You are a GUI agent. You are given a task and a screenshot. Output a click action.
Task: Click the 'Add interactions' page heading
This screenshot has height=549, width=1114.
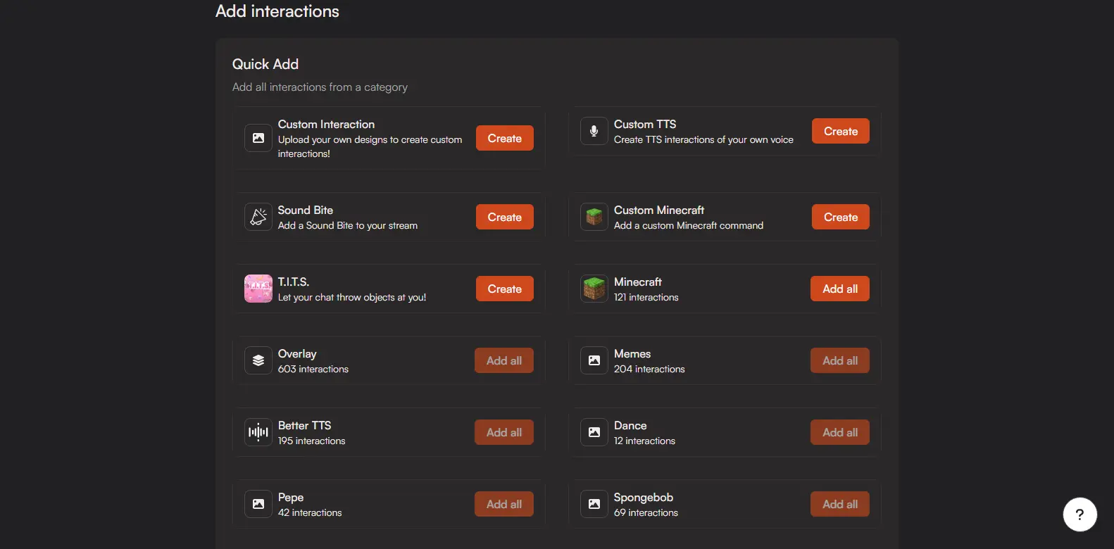[x=277, y=11]
